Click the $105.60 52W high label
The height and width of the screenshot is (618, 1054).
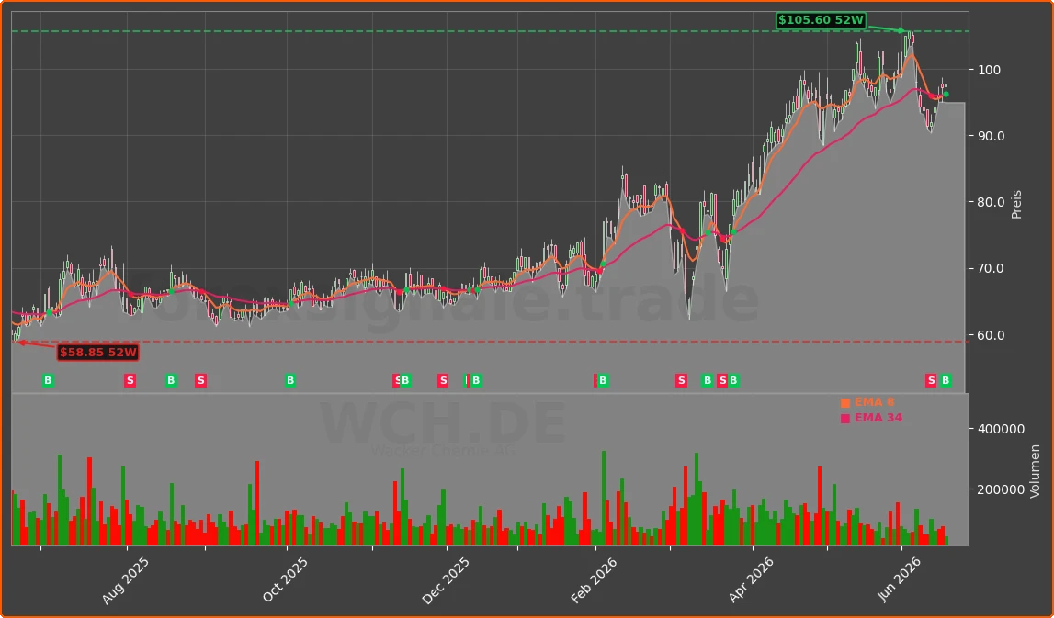[821, 20]
